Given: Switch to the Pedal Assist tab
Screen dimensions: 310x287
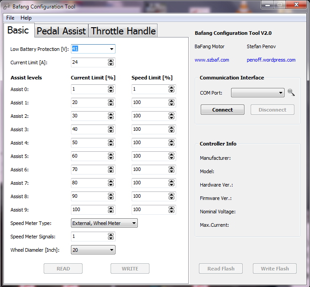Looking at the screenshot, I should pyautogui.click(x=61, y=31).
